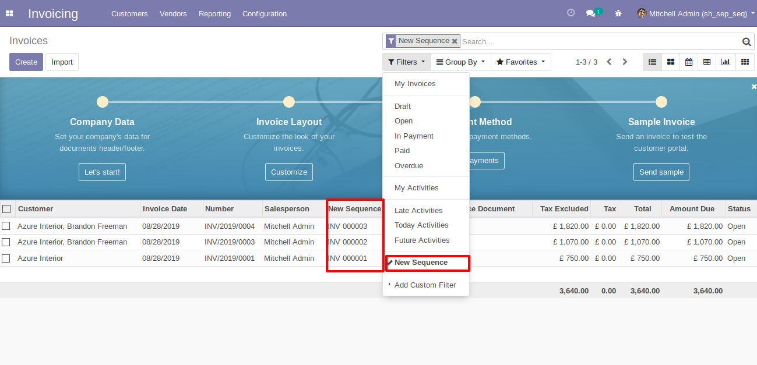Close the onboarding banner
The height and width of the screenshot is (365, 757).
754,86
